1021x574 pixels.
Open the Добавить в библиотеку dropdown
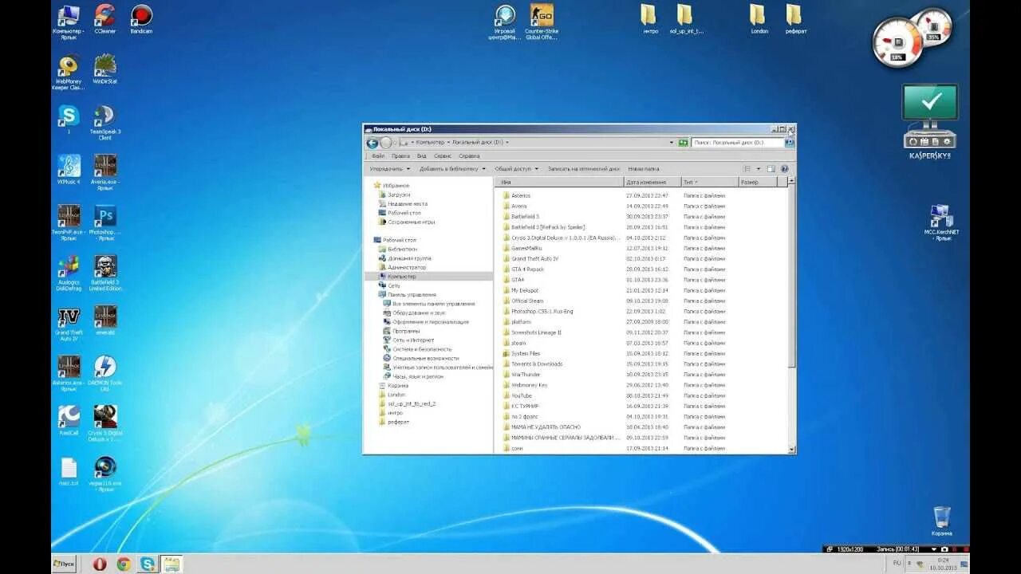[x=452, y=169]
